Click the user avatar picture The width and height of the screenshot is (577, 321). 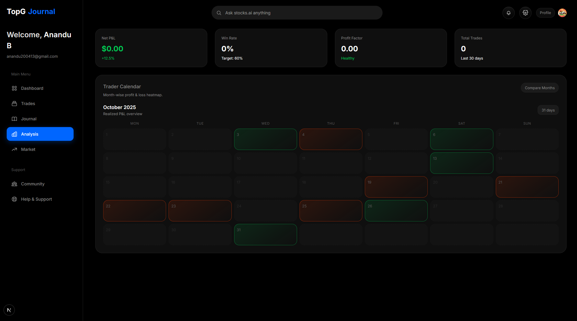pyautogui.click(x=562, y=13)
